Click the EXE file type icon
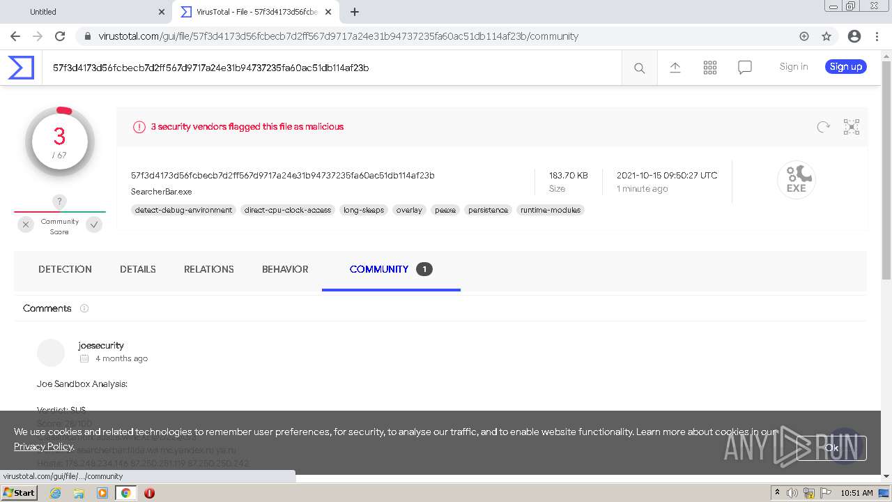Image resolution: width=892 pixels, height=502 pixels. click(796, 180)
